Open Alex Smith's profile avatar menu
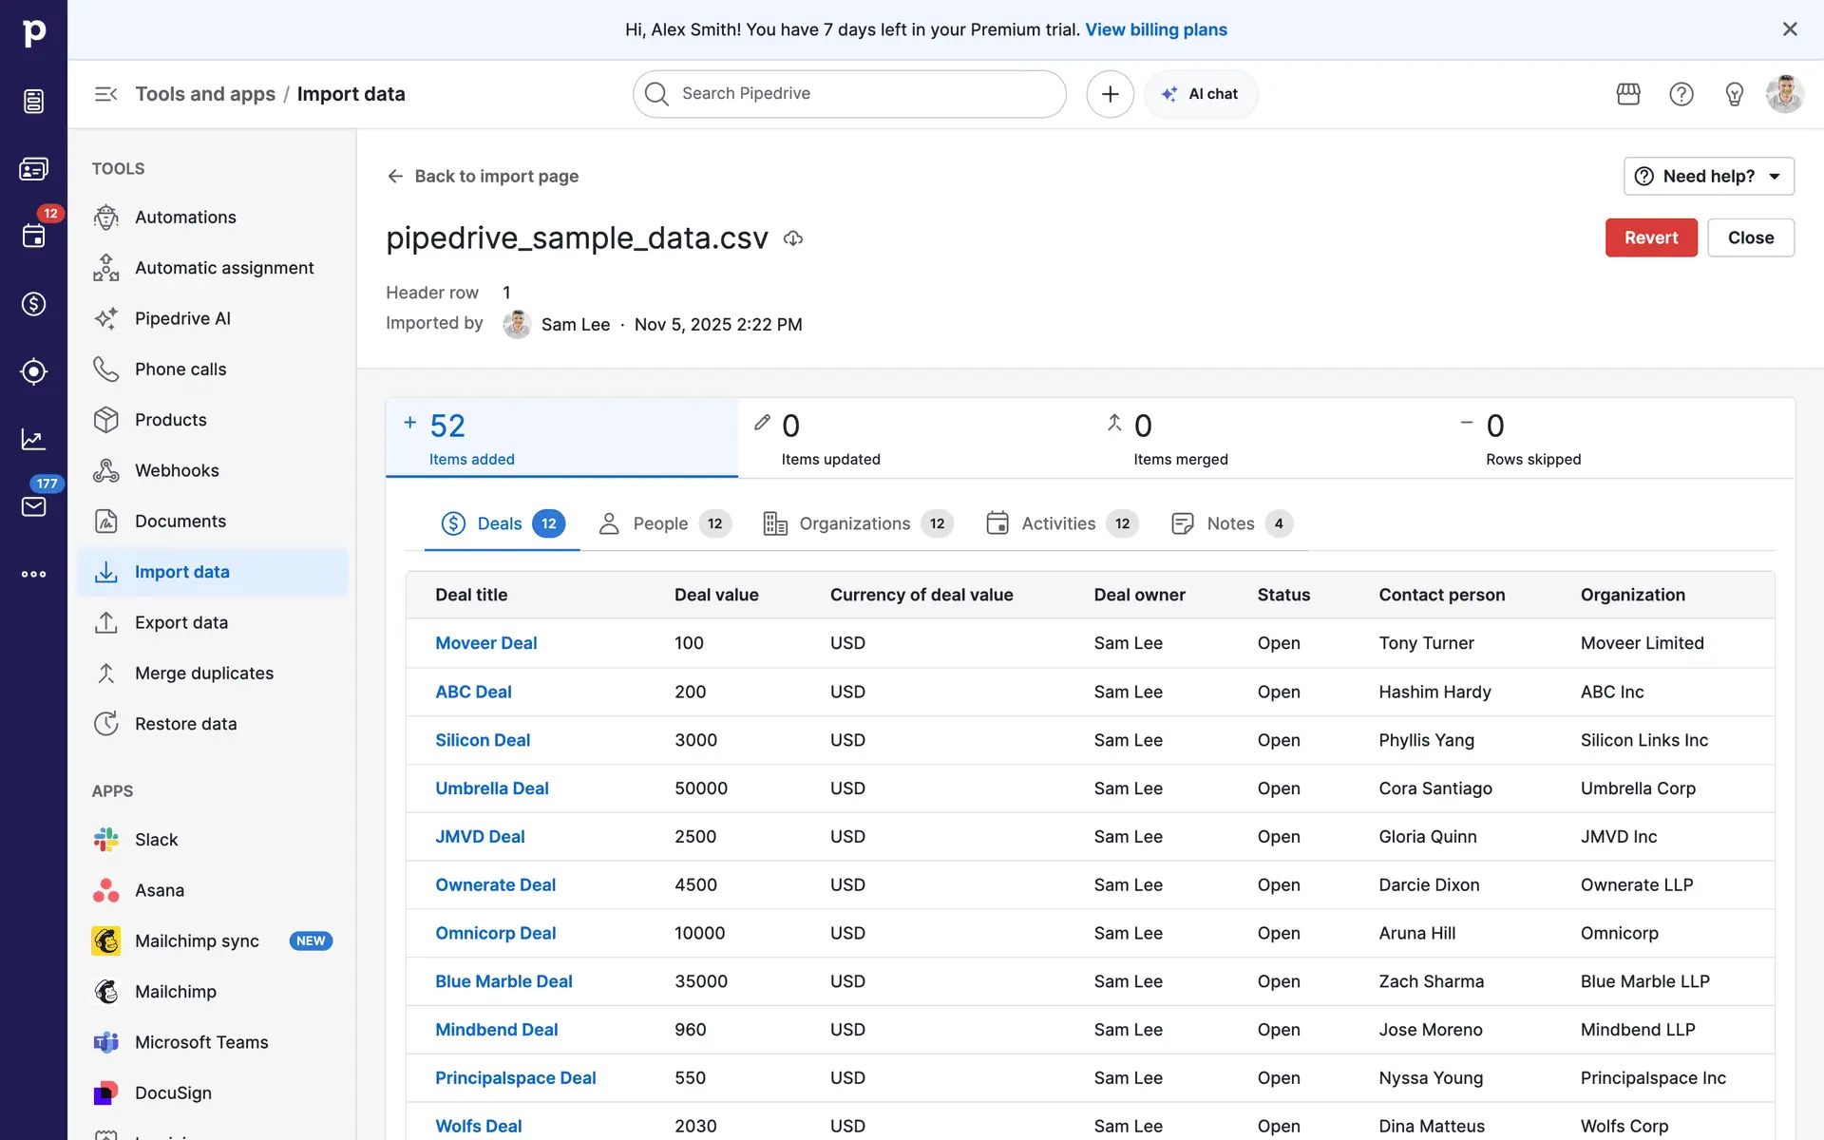This screenshot has width=1824, height=1140. (1784, 94)
